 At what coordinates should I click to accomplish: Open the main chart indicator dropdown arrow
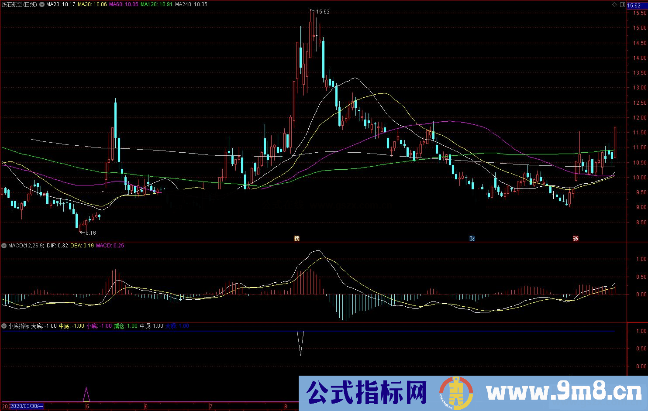point(42,4)
